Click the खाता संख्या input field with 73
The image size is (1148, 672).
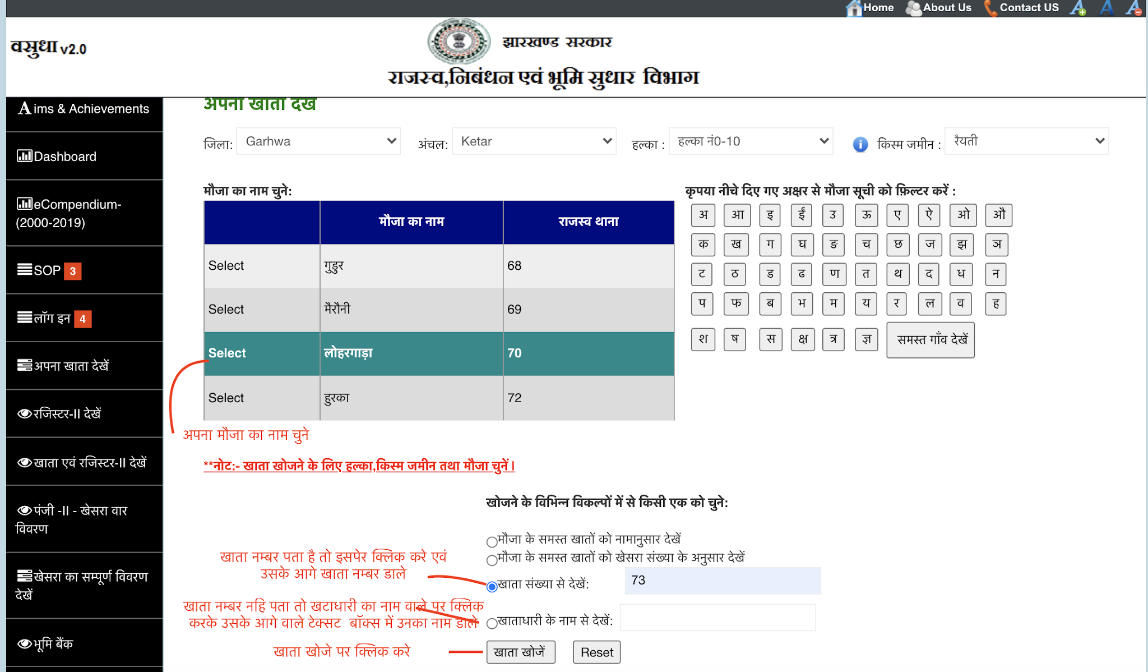click(723, 581)
